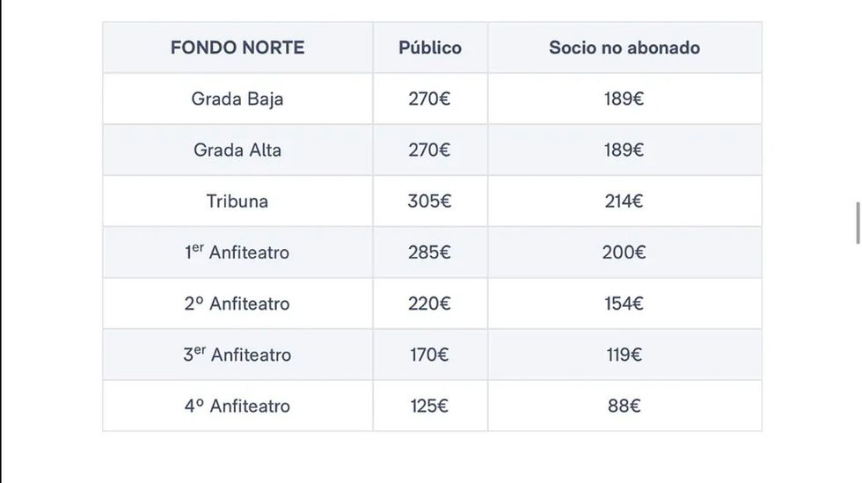
Task: Click the Tribuna row label
Action: click(237, 201)
